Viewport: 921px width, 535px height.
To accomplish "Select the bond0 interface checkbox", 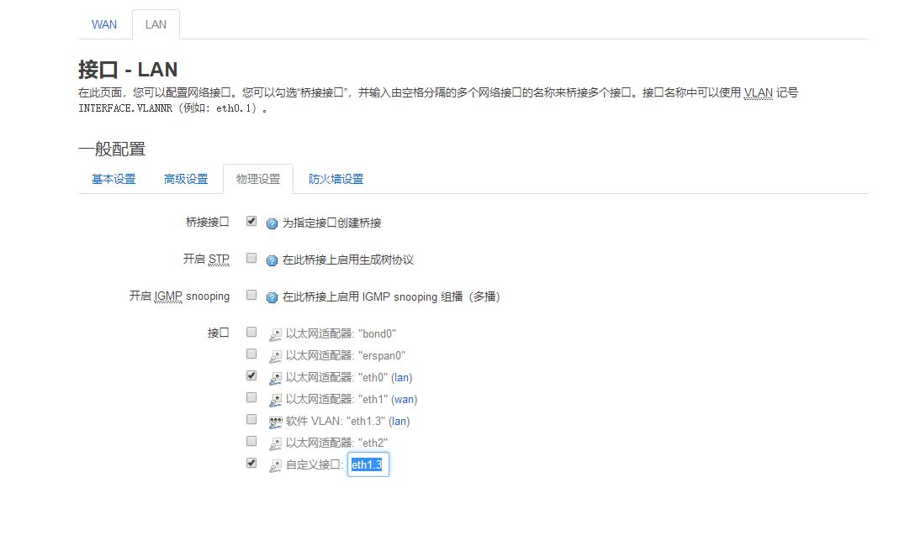I will (251, 333).
